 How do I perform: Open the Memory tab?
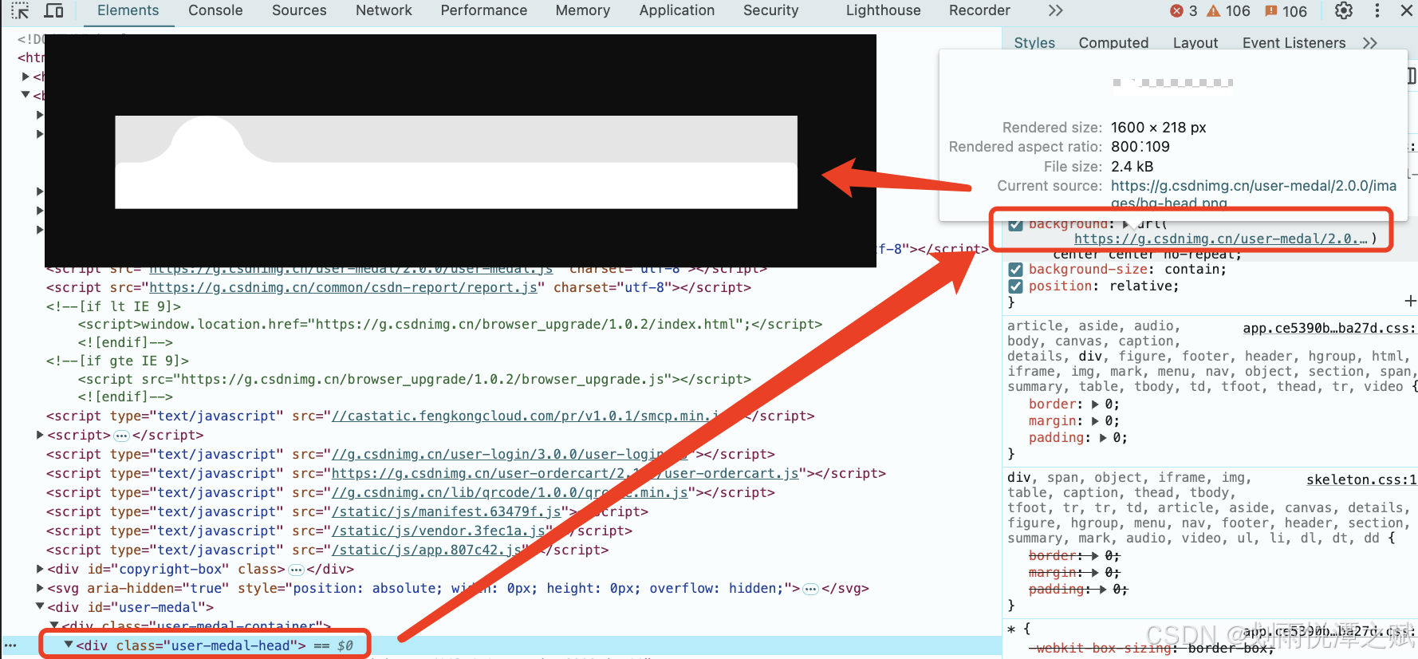[x=583, y=10]
